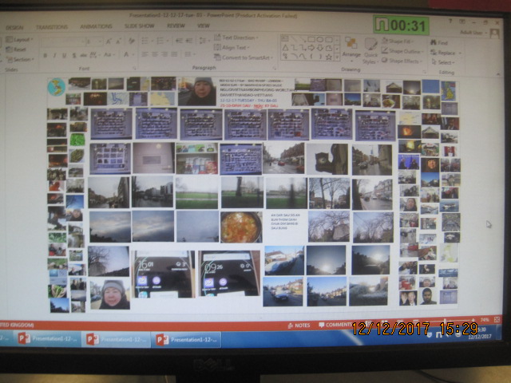This screenshot has width=511, height=383.
Task: Clear all formatting with eraser icon
Action: 131,41
